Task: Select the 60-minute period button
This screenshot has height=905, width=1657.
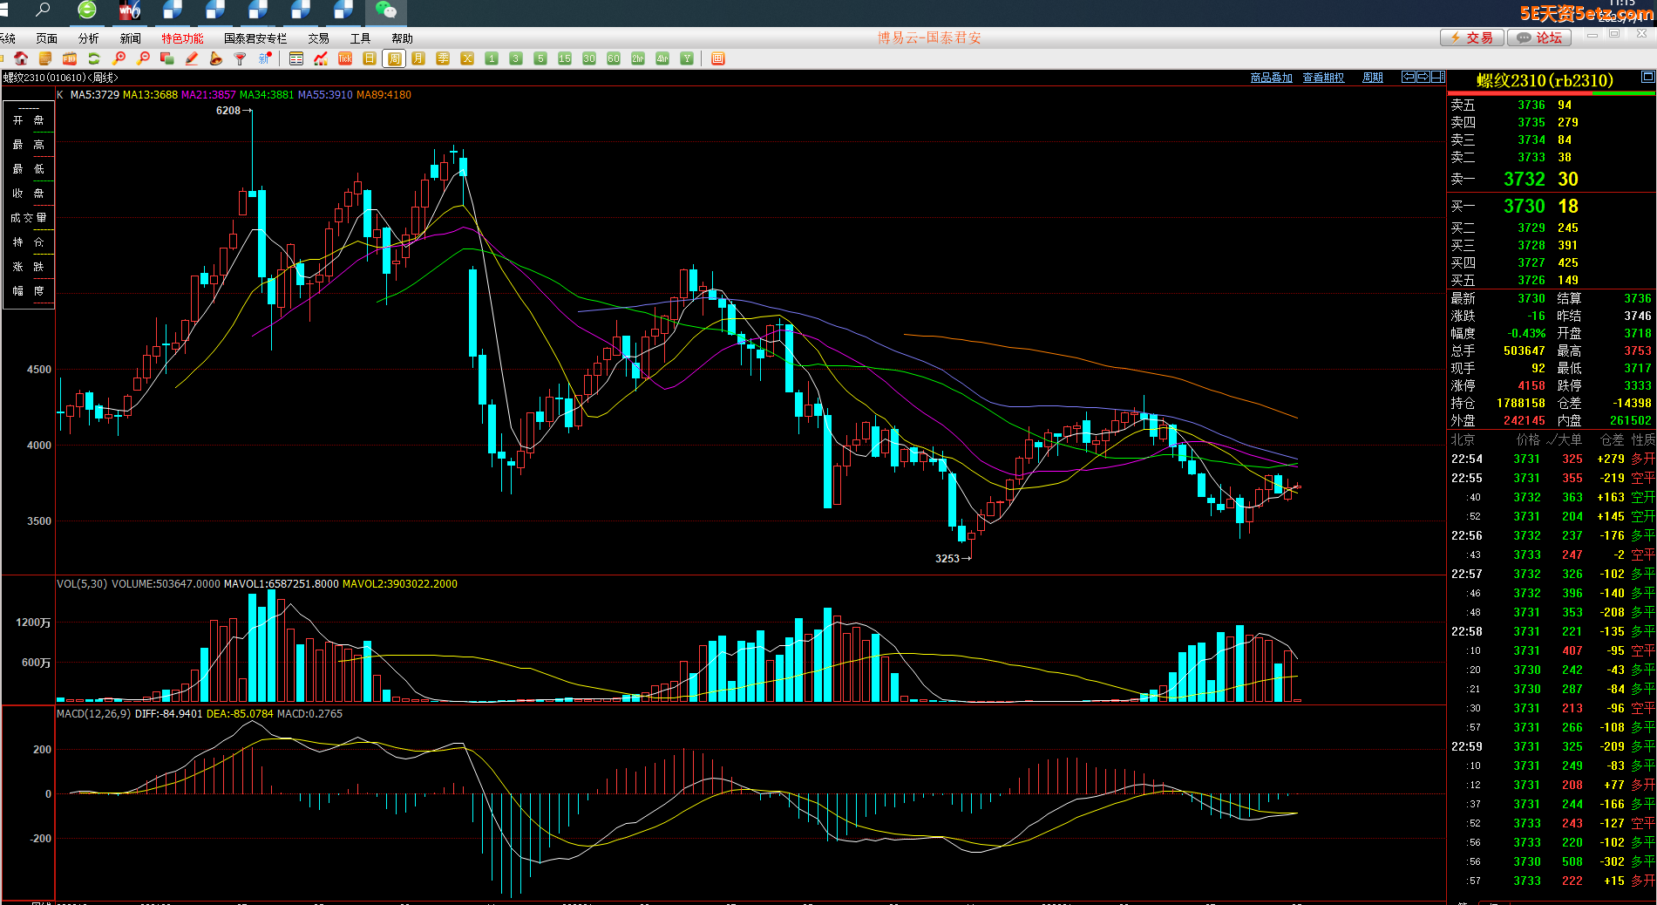Action: [x=614, y=58]
